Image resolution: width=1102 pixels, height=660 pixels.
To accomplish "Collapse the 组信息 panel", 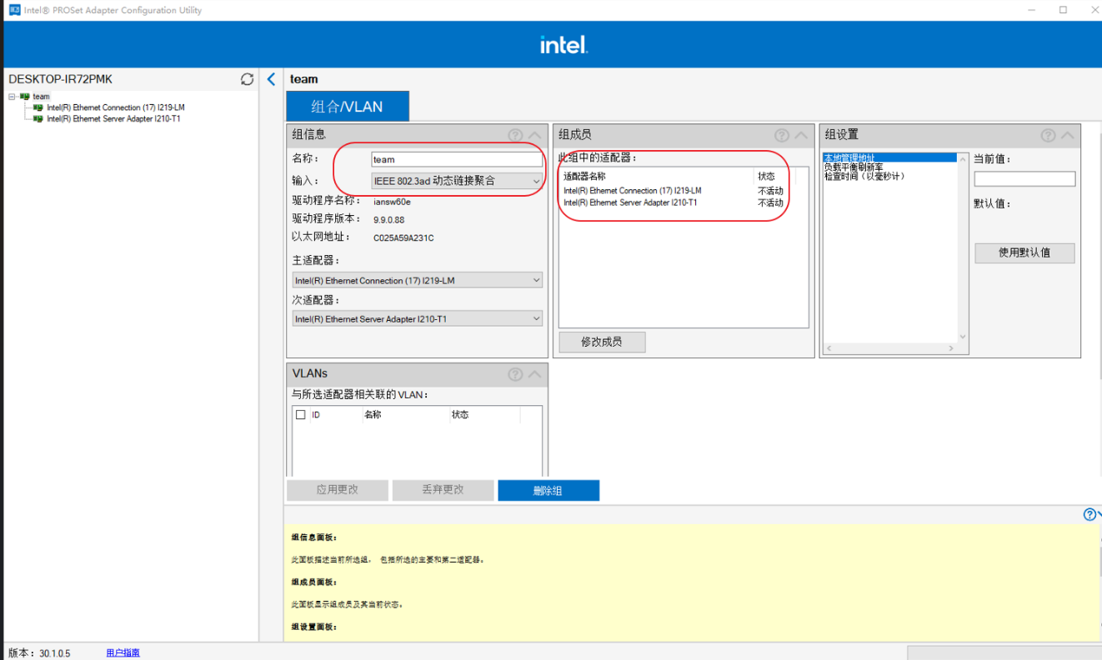I will pos(534,135).
